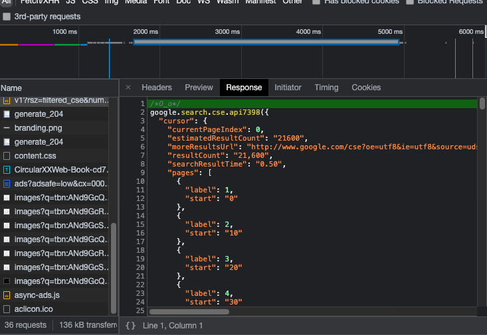
Task: Select the content.css request
Action: [x=54, y=156]
